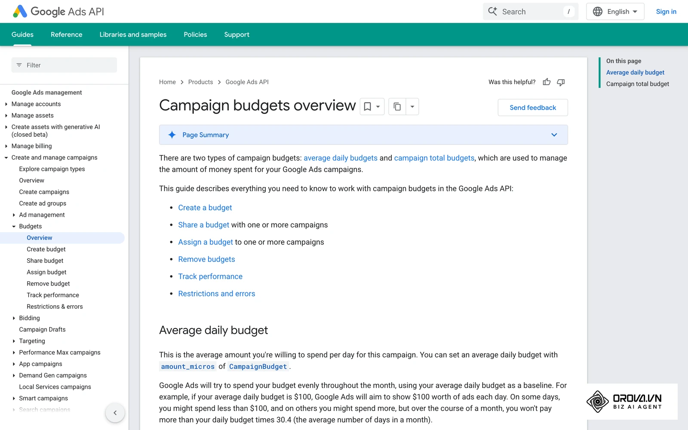Image resolution: width=688 pixels, height=430 pixels.
Task: Click the CampaignBudget code link
Action: click(x=258, y=366)
